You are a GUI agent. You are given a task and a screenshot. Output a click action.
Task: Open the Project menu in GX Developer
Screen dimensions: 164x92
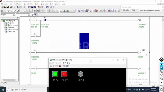pos(6,4)
